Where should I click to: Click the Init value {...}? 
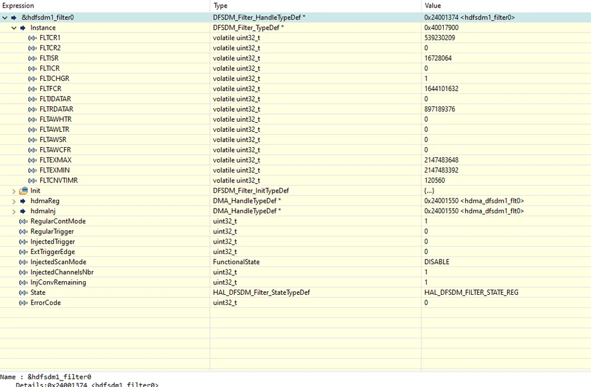[429, 190]
